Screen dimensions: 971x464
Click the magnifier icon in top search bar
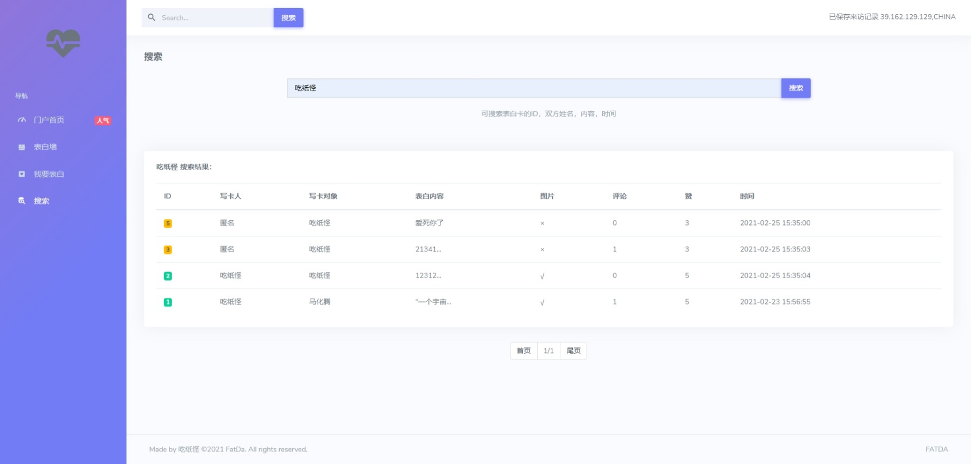click(x=152, y=17)
